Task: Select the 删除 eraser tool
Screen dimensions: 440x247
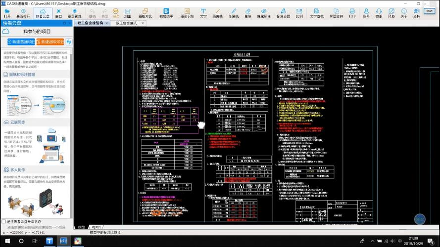Action: [x=248, y=13]
